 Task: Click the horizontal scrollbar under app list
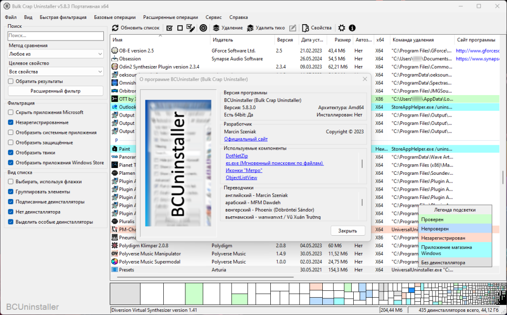[x=205, y=277]
